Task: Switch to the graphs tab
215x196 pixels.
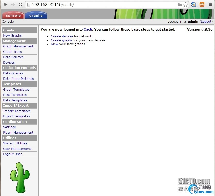Action: (x=36, y=15)
